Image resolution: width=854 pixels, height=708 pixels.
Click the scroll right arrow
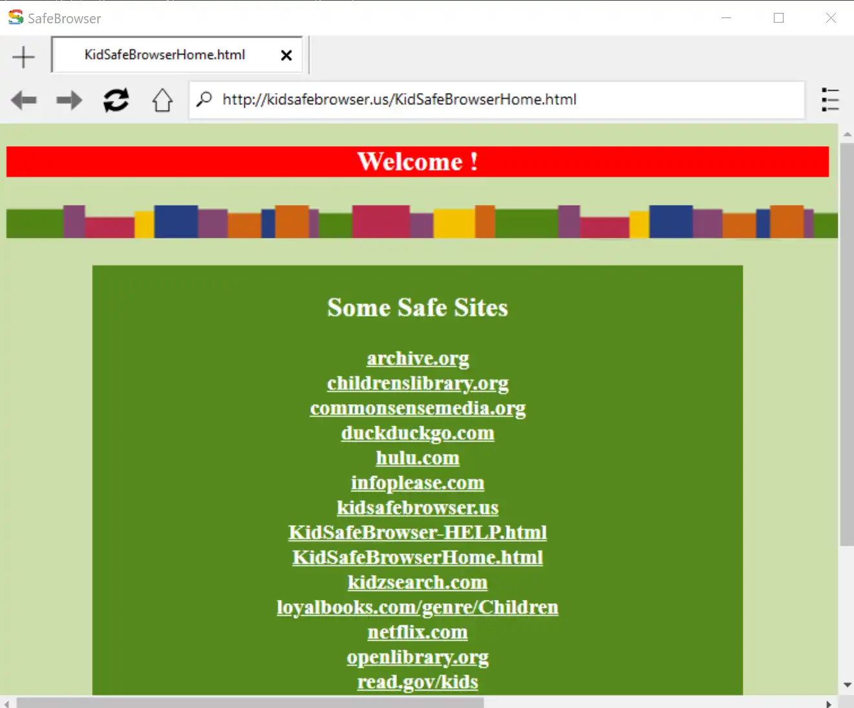point(829,703)
